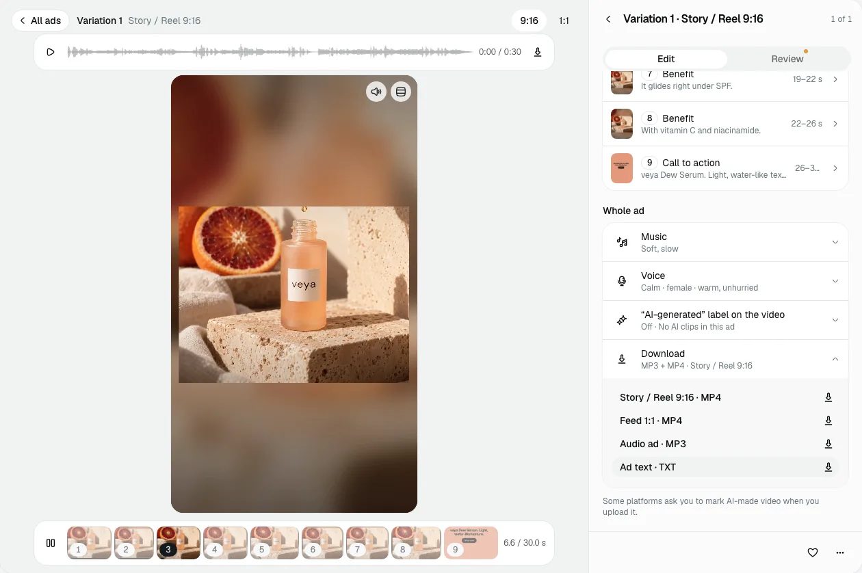Jump to the pink scene 9 timeline thumbnail
Screen dimensions: 862x573
(x=471, y=543)
